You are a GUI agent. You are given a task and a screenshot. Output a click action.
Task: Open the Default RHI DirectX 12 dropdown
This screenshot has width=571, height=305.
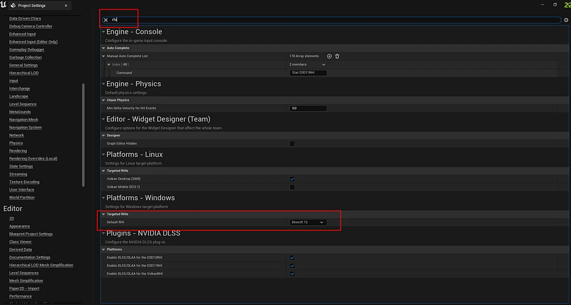(x=308, y=222)
